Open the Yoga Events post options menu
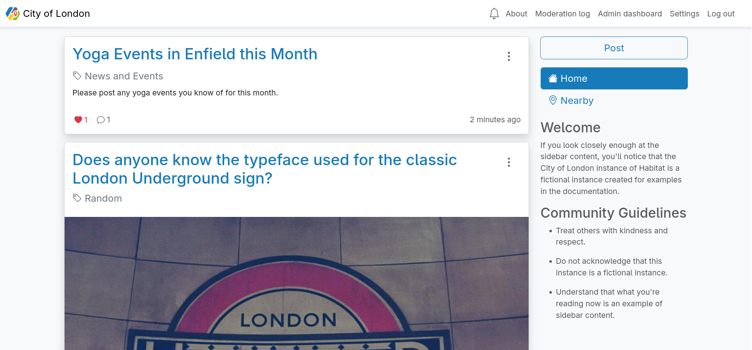Viewport: 752px width, 350px height. (x=509, y=57)
